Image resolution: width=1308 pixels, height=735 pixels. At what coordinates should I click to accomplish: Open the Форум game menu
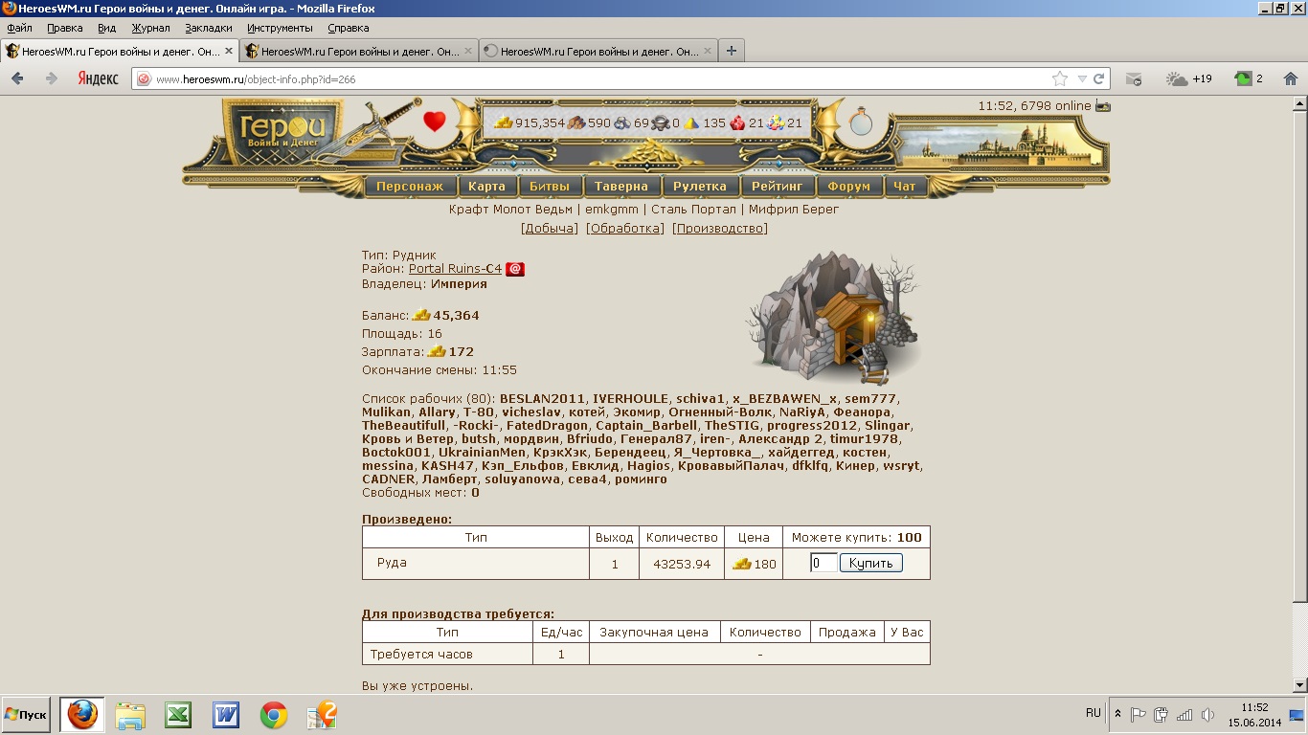pos(849,187)
